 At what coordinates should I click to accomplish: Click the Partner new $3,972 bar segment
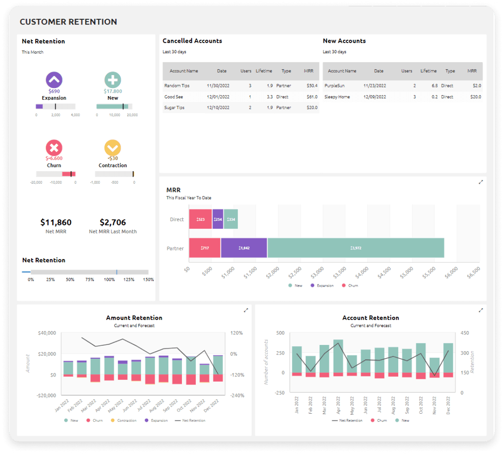point(356,248)
